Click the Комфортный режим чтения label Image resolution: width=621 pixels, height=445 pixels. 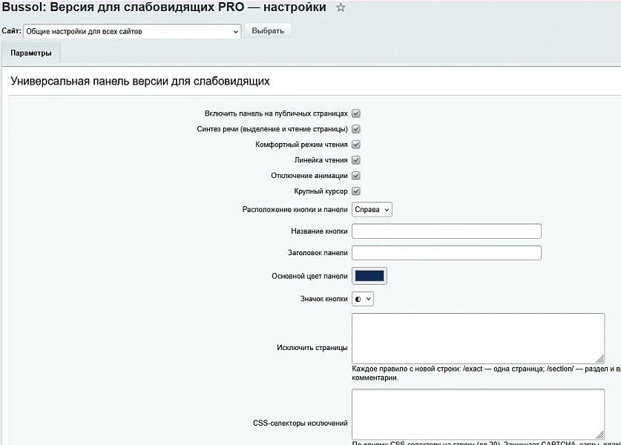click(x=301, y=145)
